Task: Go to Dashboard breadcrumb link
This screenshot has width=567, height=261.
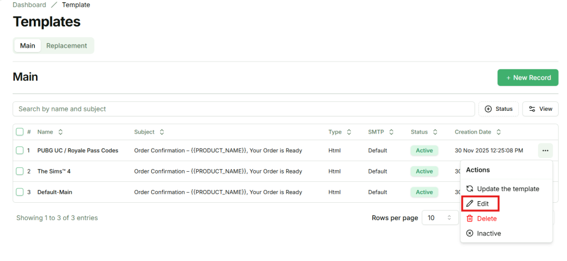Action: 29,5
